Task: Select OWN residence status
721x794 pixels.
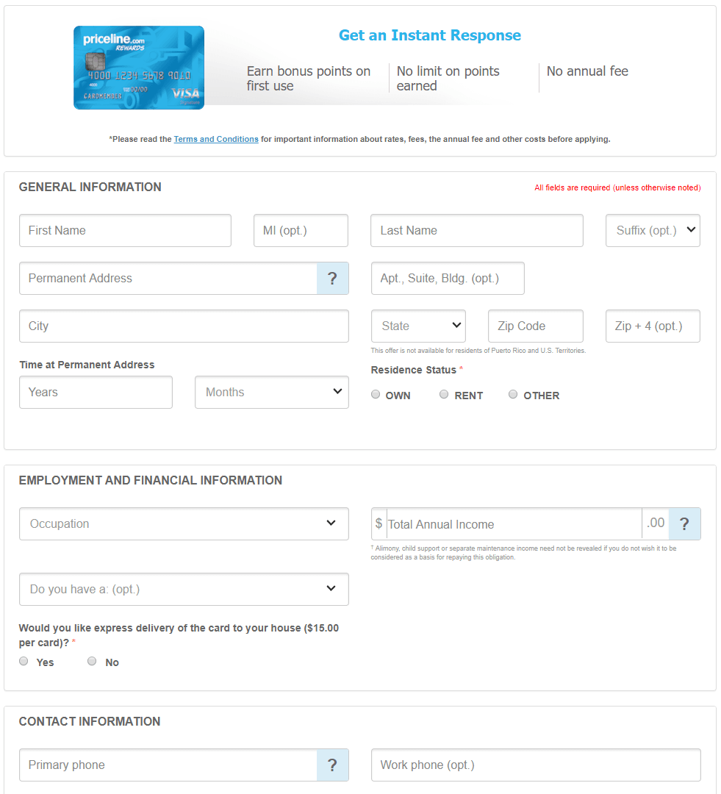Action: point(376,395)
